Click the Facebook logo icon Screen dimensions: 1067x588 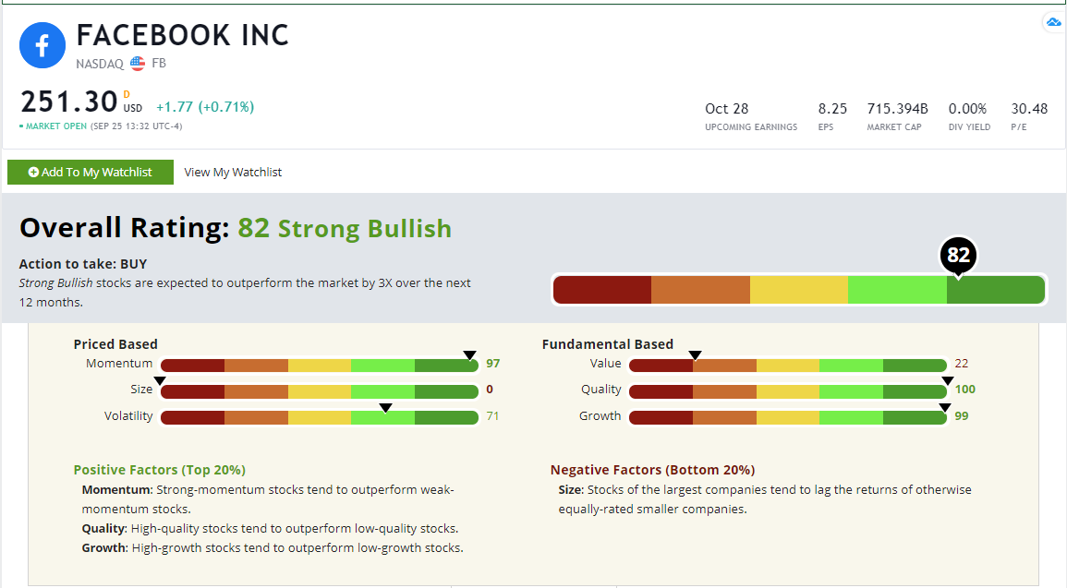[42, 45]
